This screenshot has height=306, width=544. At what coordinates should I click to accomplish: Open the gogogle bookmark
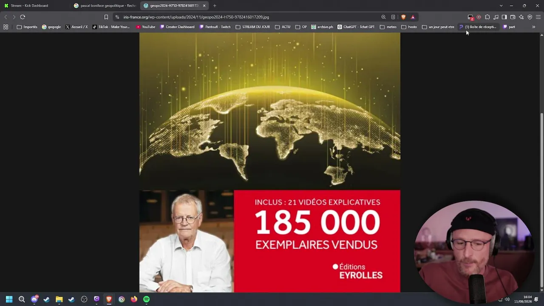tap(51, 27)
